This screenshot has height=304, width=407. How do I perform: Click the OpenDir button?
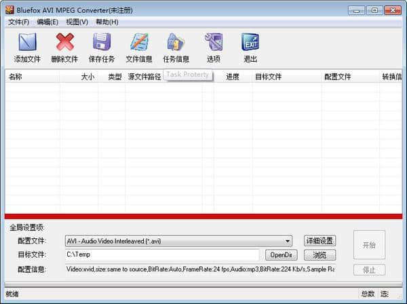coord(281,255)
